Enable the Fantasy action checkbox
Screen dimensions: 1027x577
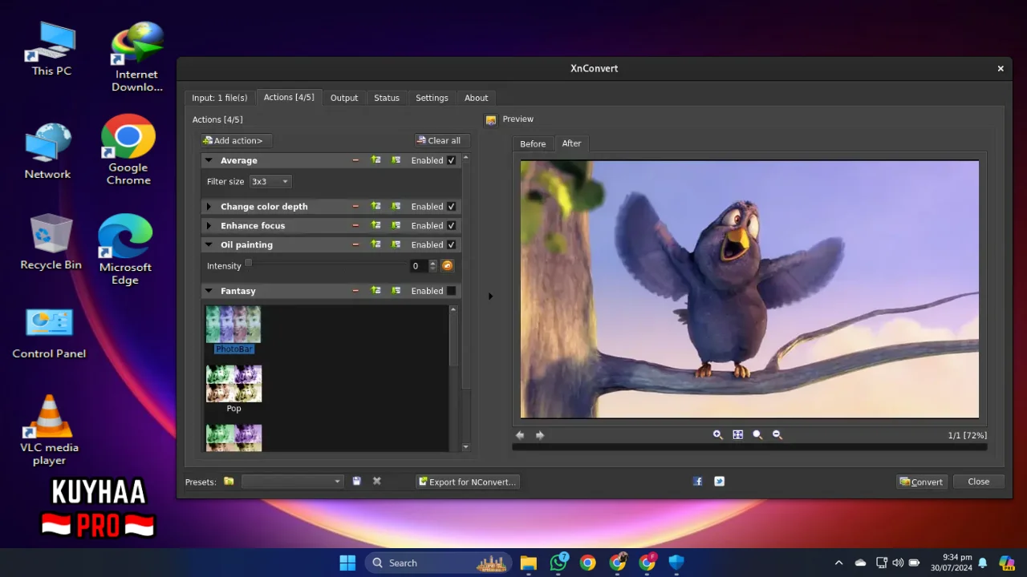coord(451,291)
